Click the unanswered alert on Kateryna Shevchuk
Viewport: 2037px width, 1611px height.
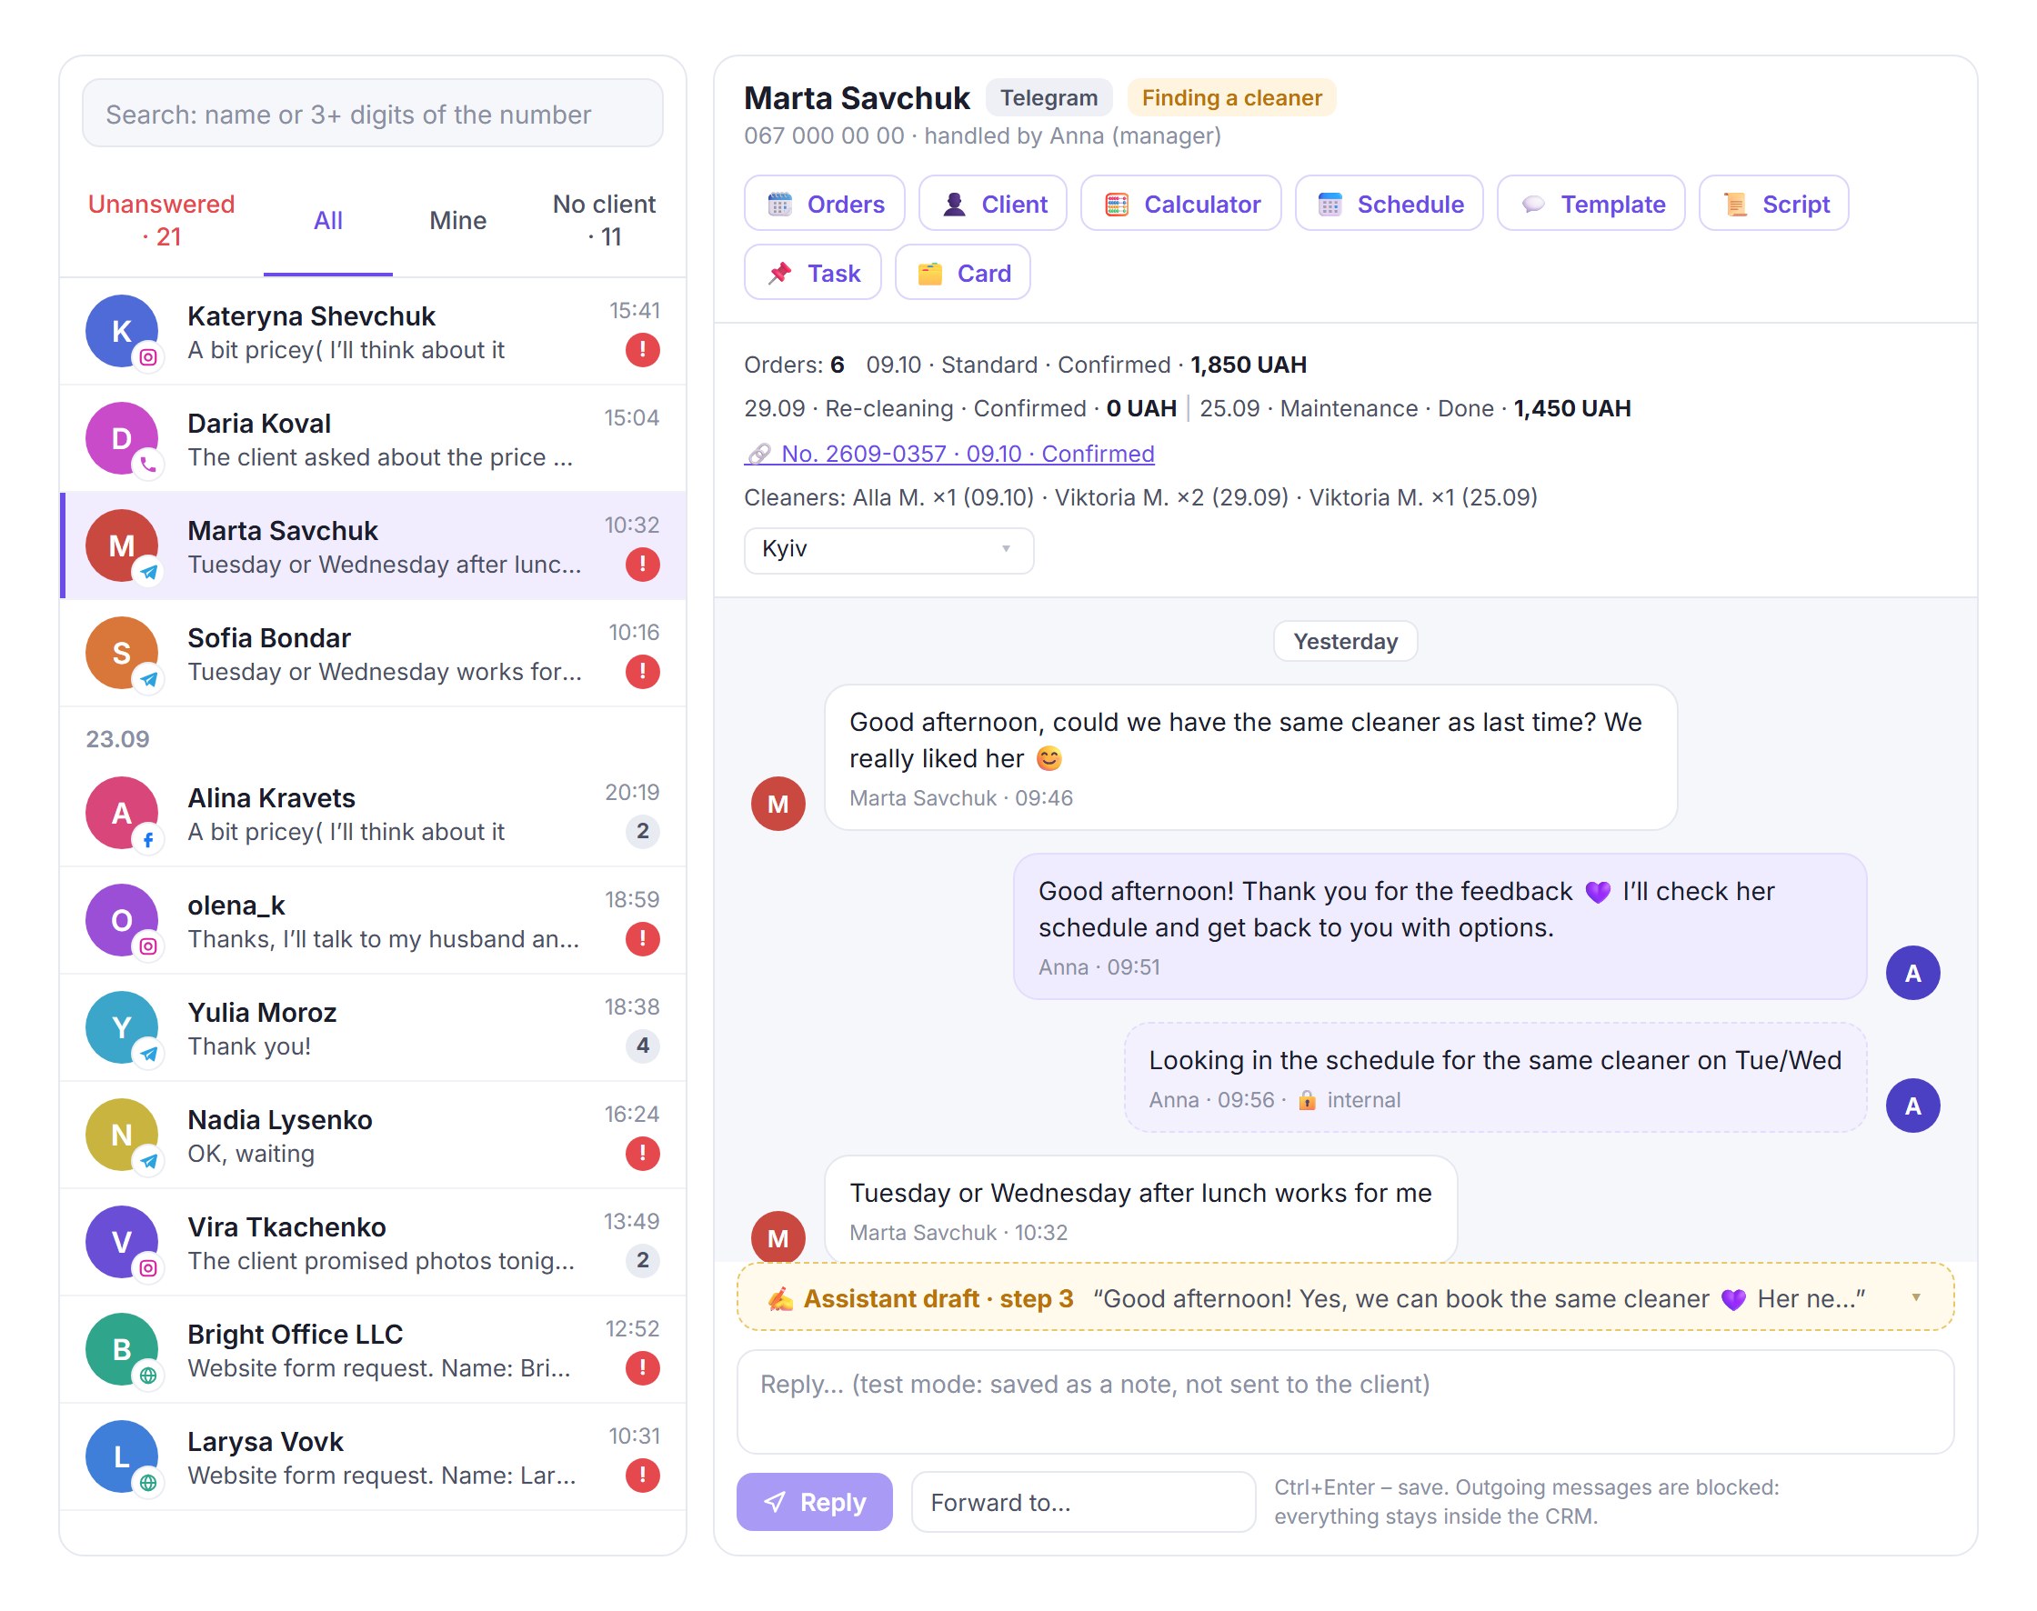pyautogui.click(x=643, y=350)
